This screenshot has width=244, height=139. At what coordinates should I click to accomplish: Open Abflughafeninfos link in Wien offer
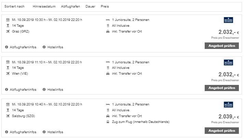point(23,89)
